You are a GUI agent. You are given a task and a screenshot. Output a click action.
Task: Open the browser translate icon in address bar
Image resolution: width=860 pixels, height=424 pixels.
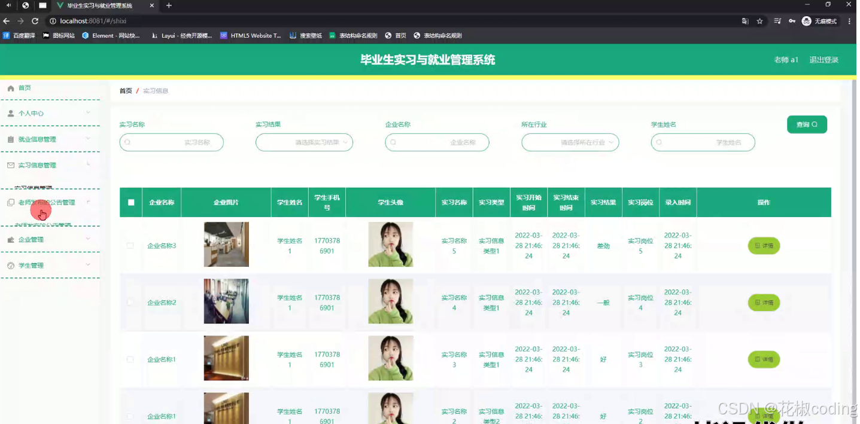click(744, 20)
